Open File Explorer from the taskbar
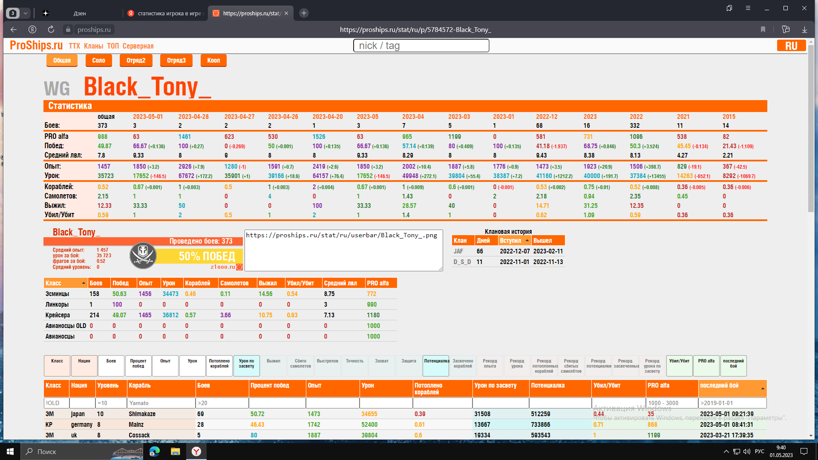The height and width of the screenshot is (460, 818). coord(176,451)
